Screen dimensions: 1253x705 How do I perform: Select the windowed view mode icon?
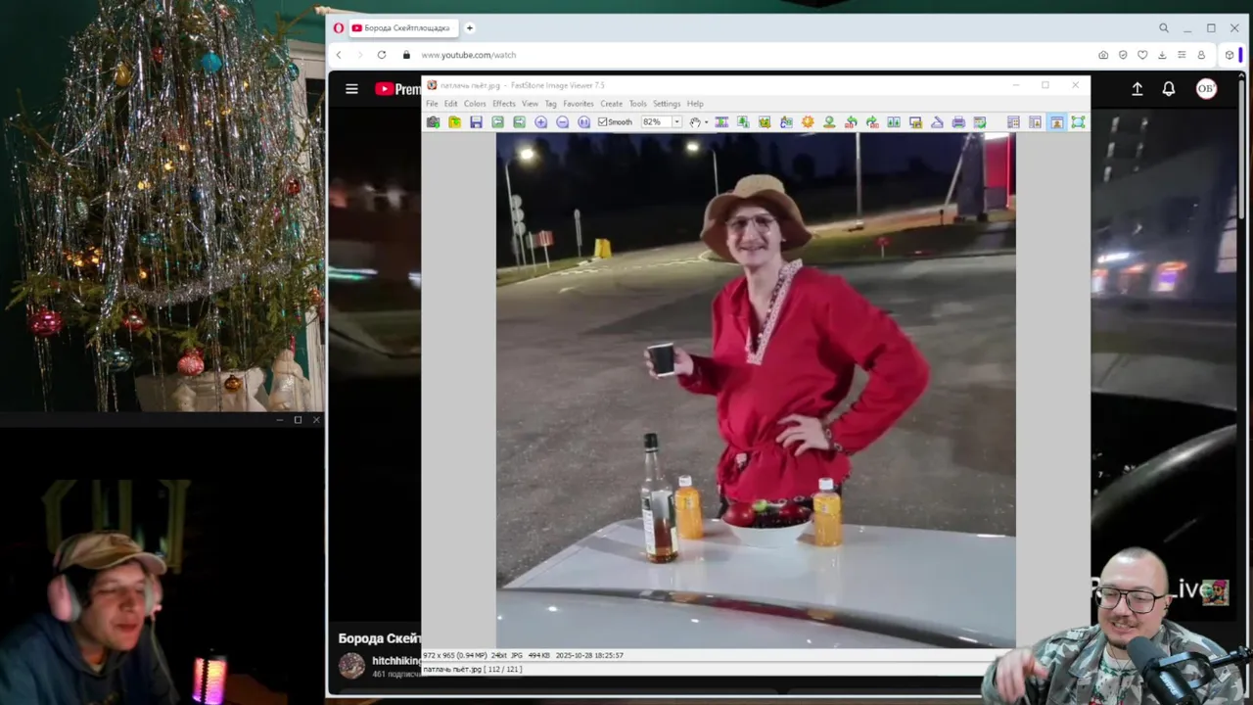click(1056, 122)
